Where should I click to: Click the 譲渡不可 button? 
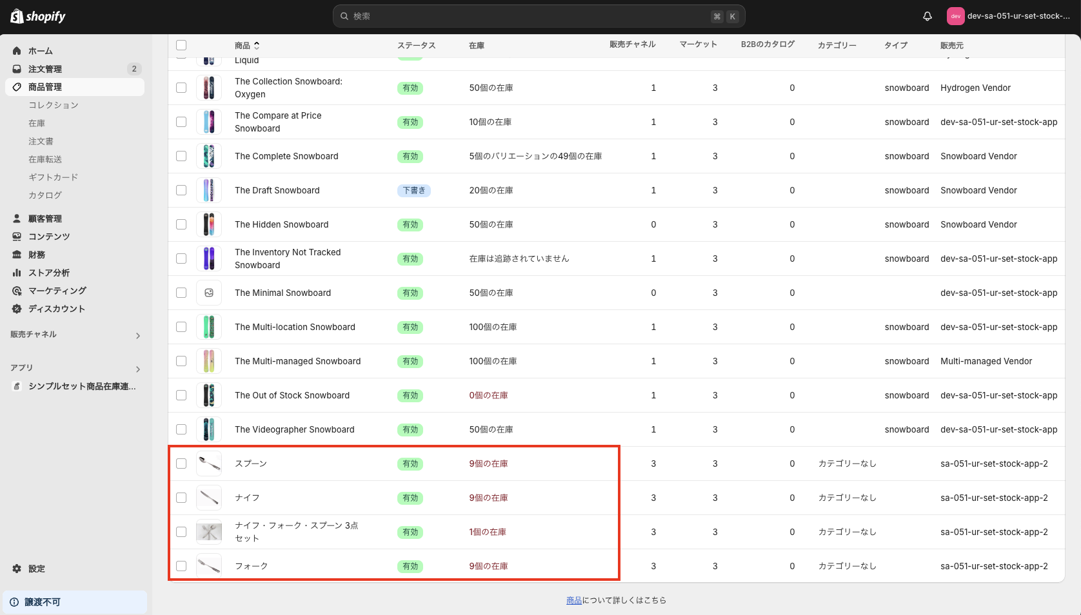point(75,602)
